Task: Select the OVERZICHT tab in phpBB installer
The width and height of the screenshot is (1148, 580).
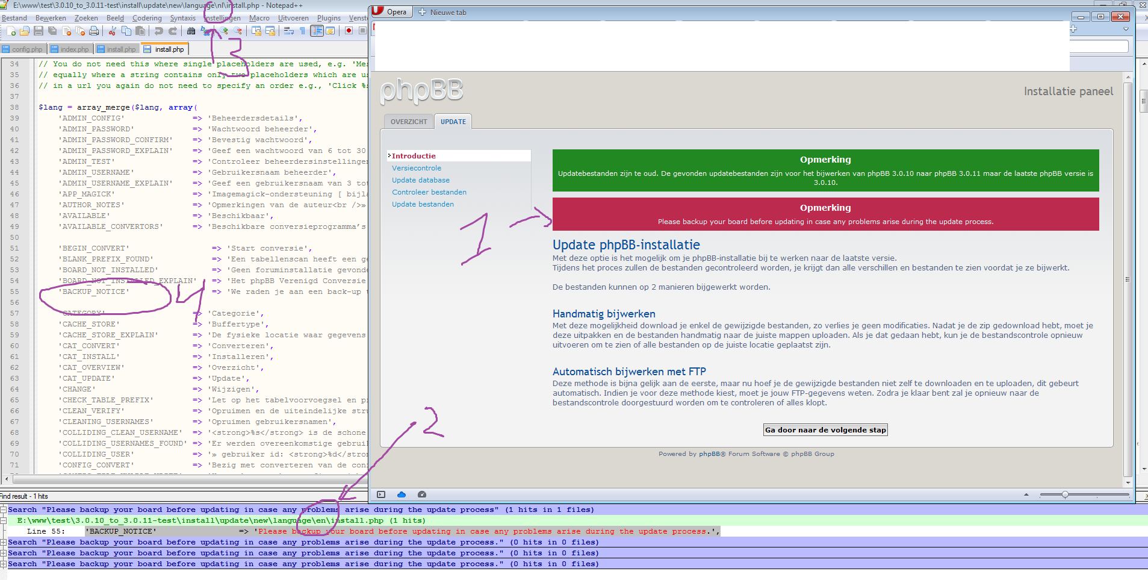Action: pyautogui.click(x=409, y=122)
